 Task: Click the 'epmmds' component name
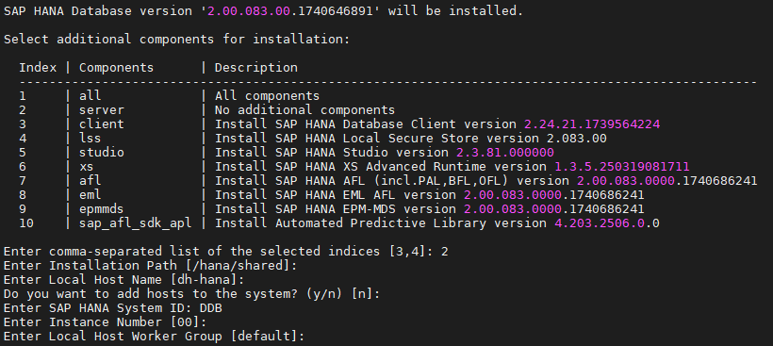tap(102, 209)
